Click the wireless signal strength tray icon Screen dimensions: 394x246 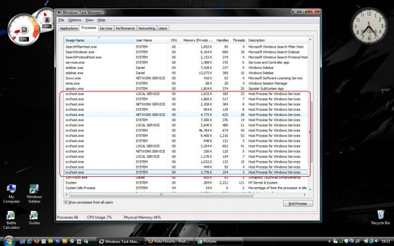point(366,241)
